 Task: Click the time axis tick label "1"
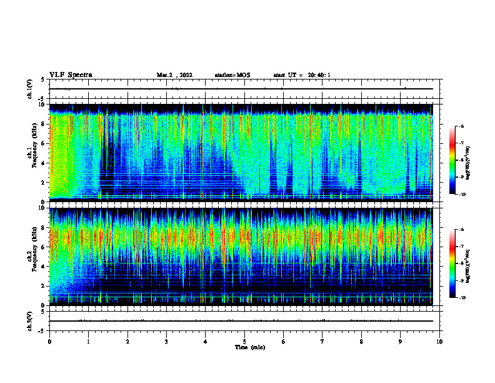(x=88, y=342)
